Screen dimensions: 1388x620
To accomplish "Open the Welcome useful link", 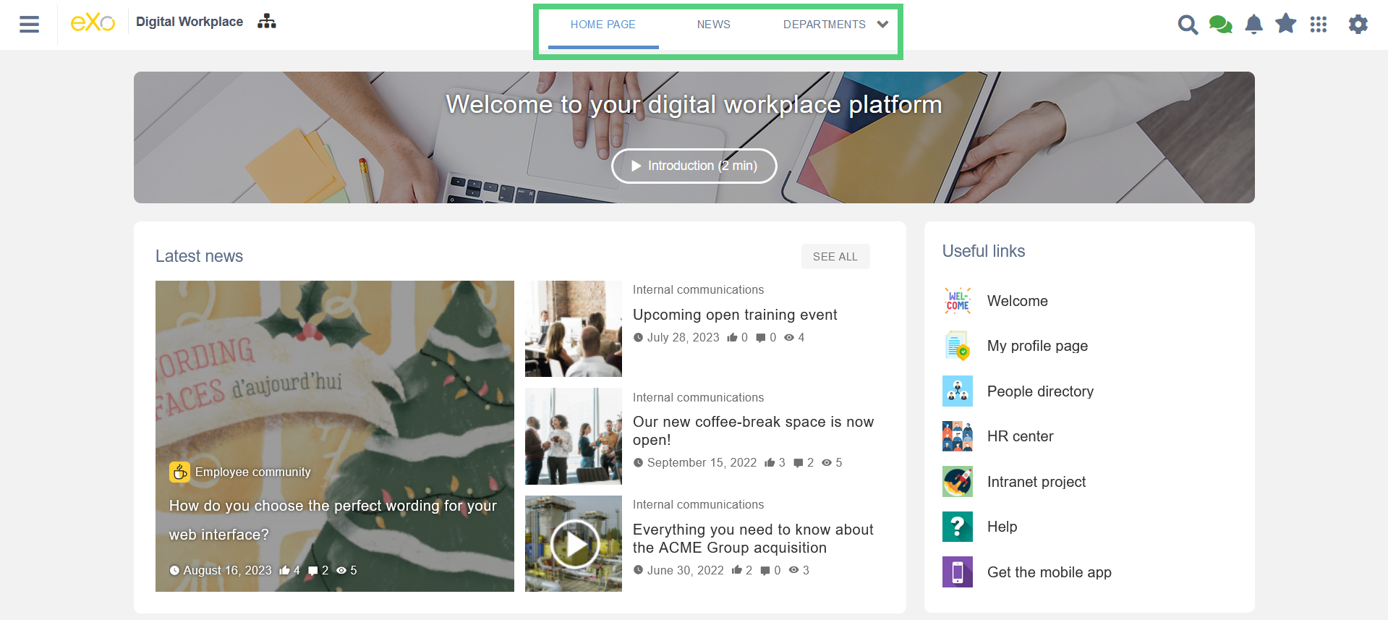I will pos(1018,301).
